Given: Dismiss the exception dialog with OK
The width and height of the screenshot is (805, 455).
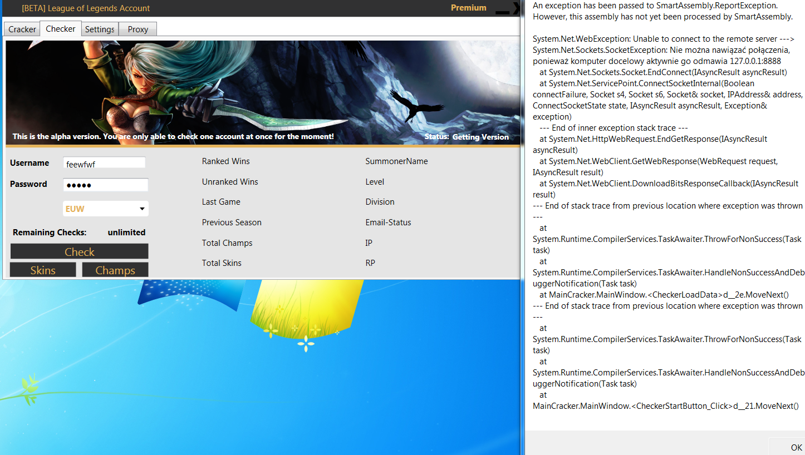Looking at the screenshot, I should point(787,447).
